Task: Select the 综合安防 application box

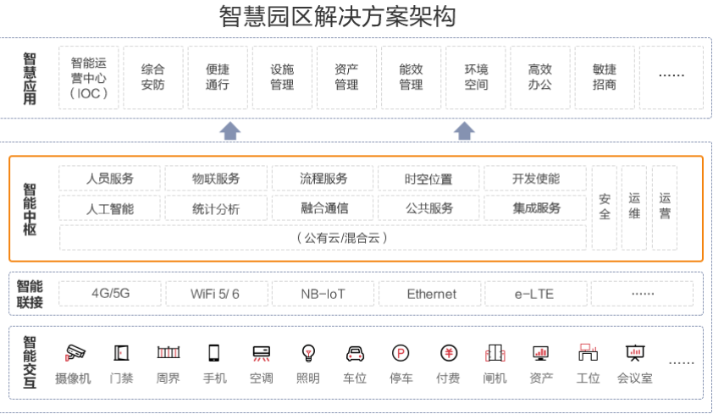Action: [x=153, y=78]
